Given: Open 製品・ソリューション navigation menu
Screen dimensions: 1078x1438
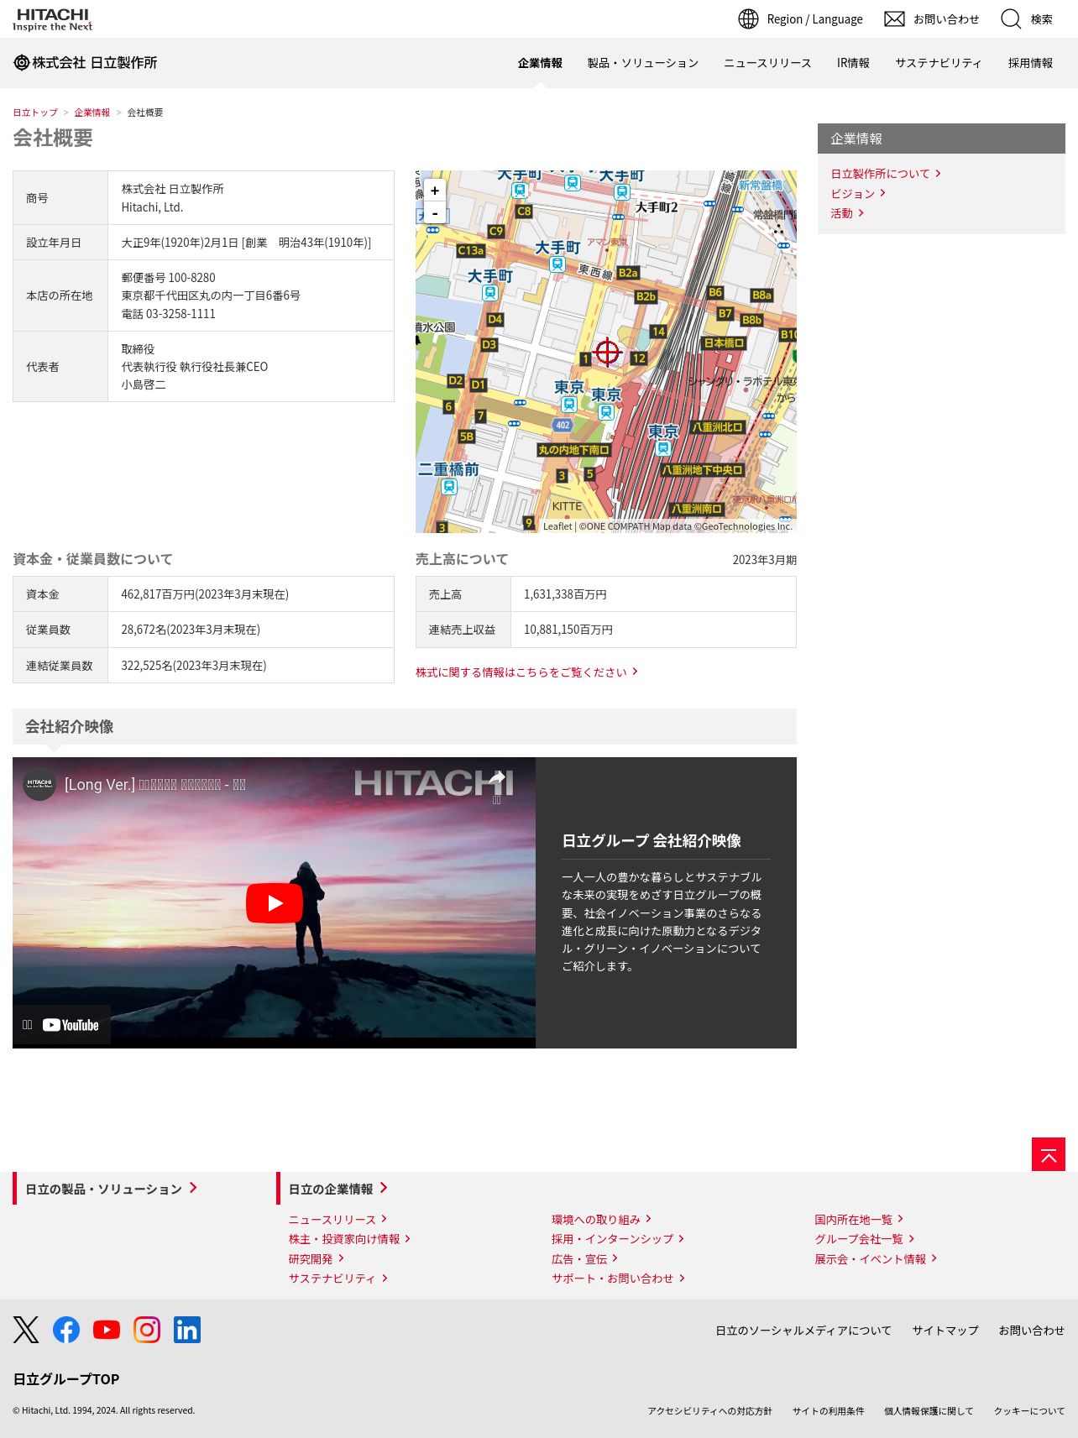Looking at the screenshot, I should coord(643,63).
